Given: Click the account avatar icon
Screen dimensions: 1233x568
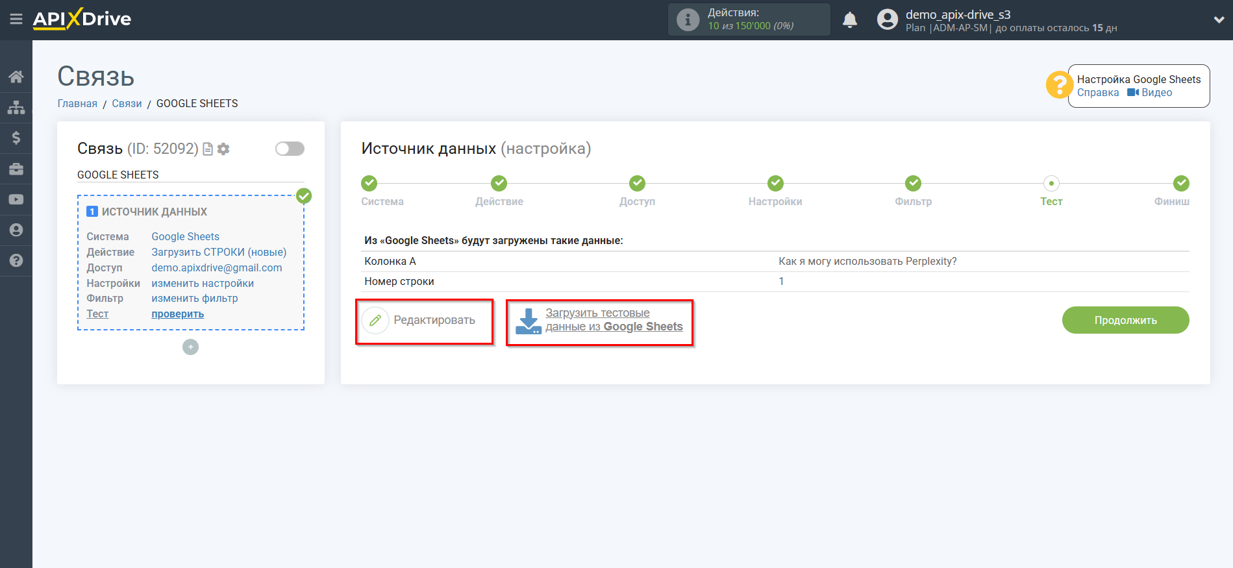Looking at the screenshot, I should click(x=887, y=19).
